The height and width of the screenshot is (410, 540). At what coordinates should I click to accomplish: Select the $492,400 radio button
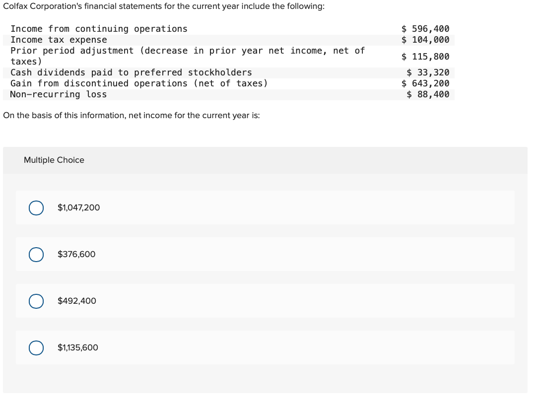pyautogui.click(x=36, y=301)
